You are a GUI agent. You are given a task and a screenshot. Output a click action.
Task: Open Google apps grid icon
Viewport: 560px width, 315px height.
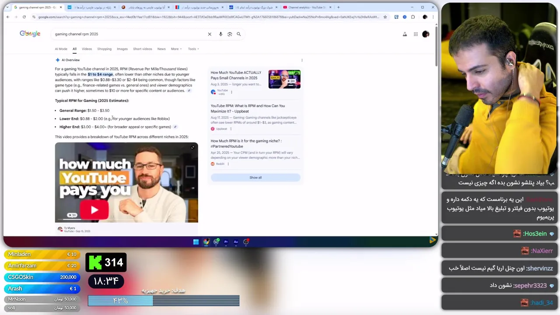point(416,34)
